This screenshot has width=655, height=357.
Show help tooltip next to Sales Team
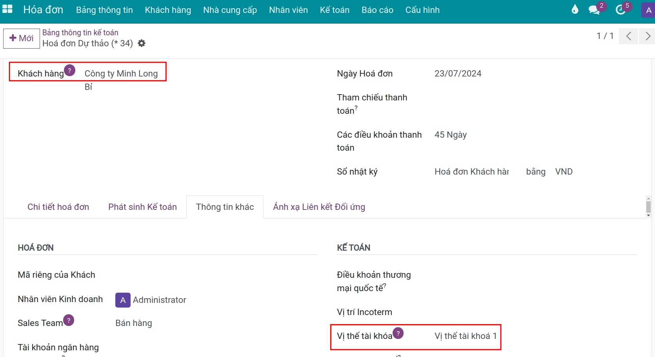pos(69,320)
